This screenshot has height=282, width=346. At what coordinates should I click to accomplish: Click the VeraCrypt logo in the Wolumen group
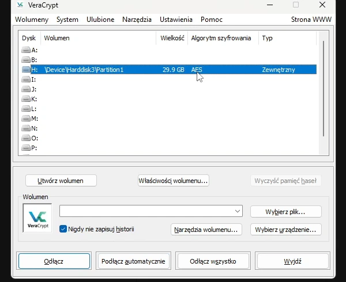pyautogui.click(x=37, y=218)
